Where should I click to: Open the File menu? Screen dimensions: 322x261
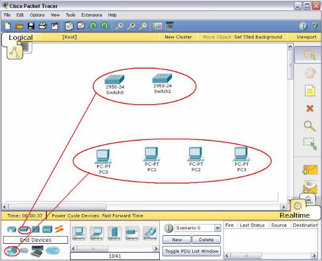click(7, 15)
